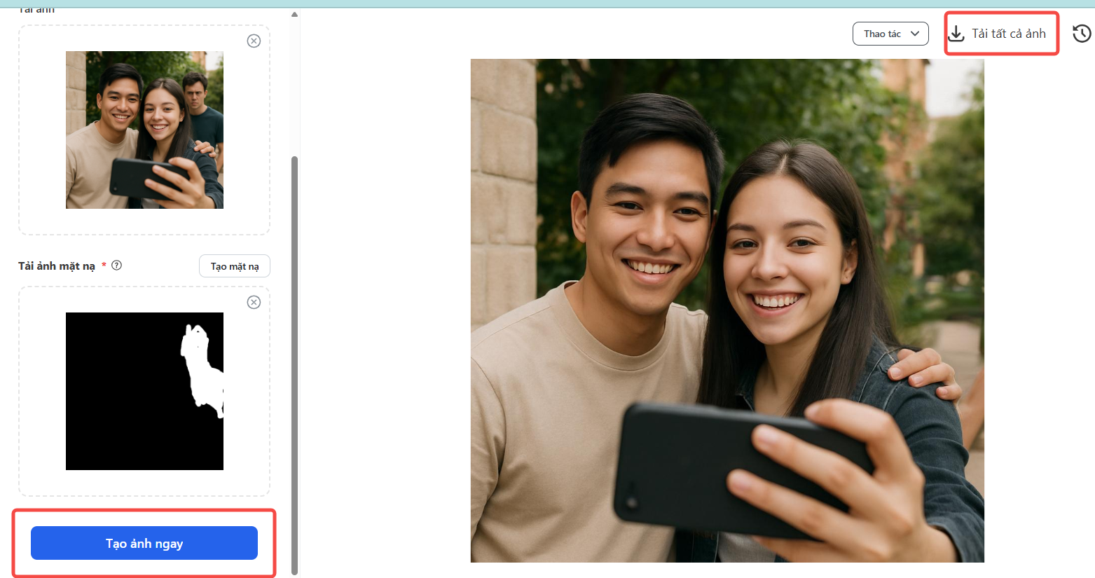Expand the Thao tác chevron arrow
The height and width of the screenshot is (578, 1095).
tap(915, 34)
